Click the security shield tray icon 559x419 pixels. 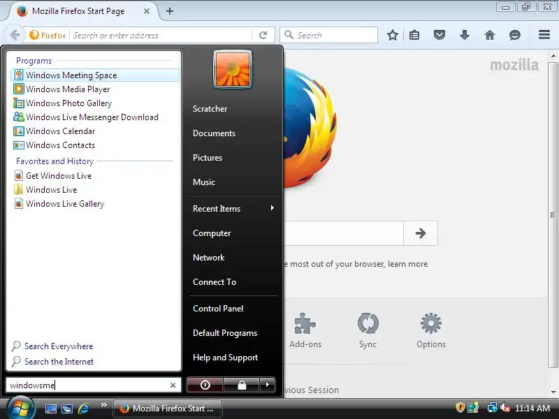tap(460, 408)
